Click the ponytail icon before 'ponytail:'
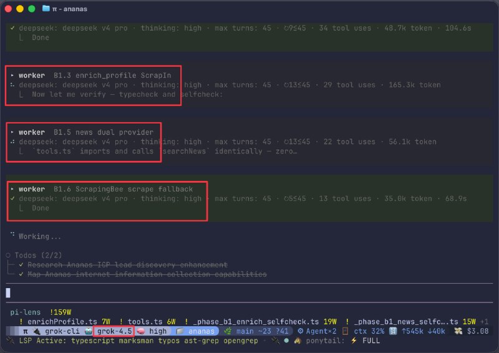 (x=298, y=341)
